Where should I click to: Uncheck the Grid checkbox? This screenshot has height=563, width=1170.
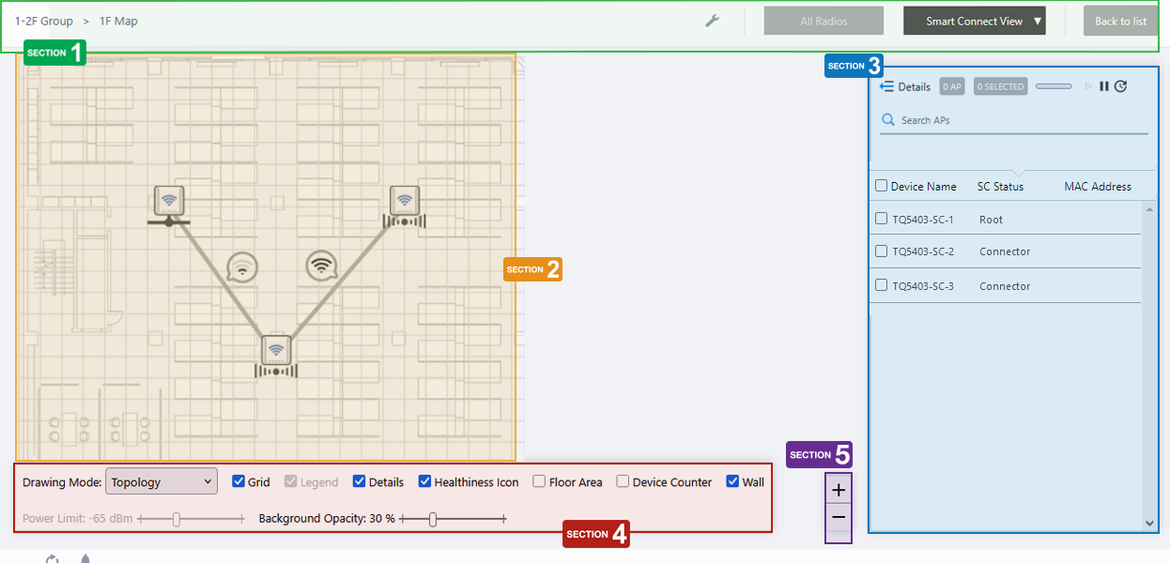coord(239,481)
